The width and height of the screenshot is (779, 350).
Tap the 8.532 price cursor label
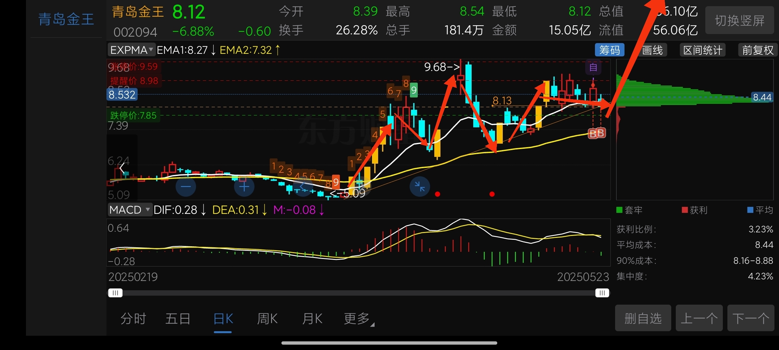[122, 95]
